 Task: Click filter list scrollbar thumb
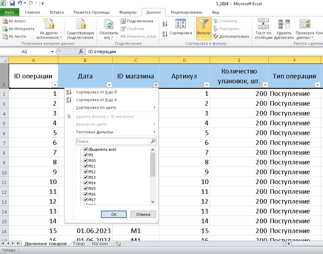(x=153, y=165)
